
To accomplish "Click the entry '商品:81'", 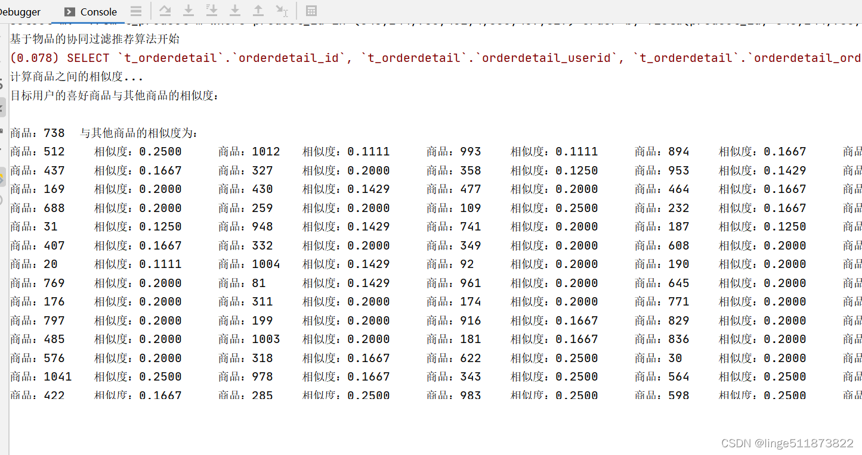I will coord(242,283).
